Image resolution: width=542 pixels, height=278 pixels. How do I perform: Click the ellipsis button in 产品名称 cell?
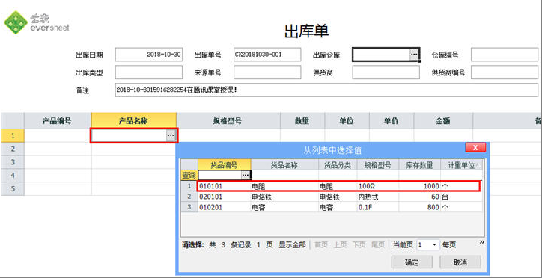171,135
